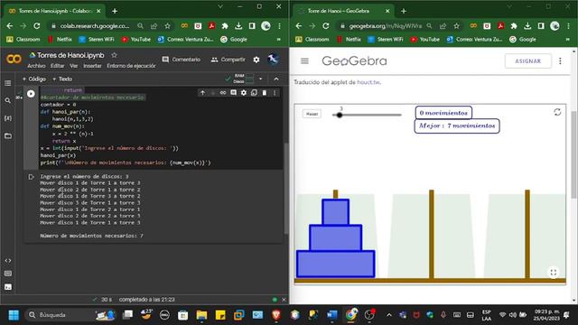Image resolution: width=578 pixels, height=325 pixels.
Task: Open Colab files folder sidebar icon
Action: (x=8, y=136)
